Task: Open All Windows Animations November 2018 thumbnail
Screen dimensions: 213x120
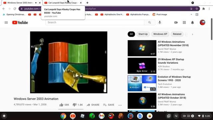Action: coord(142,48)
